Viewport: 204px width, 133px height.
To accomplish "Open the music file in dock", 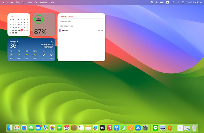I will click(180, 128).
